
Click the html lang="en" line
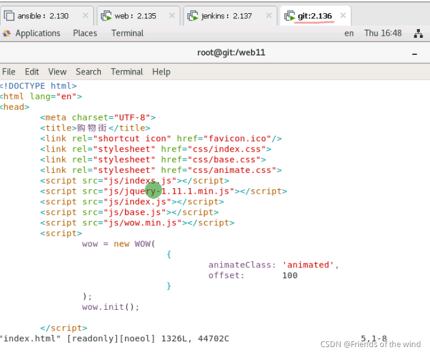coord(40,97)
